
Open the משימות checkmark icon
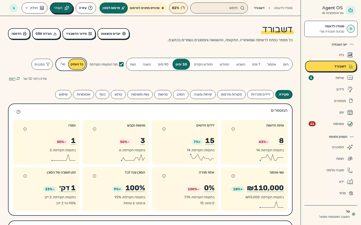(x=350, y=124)
